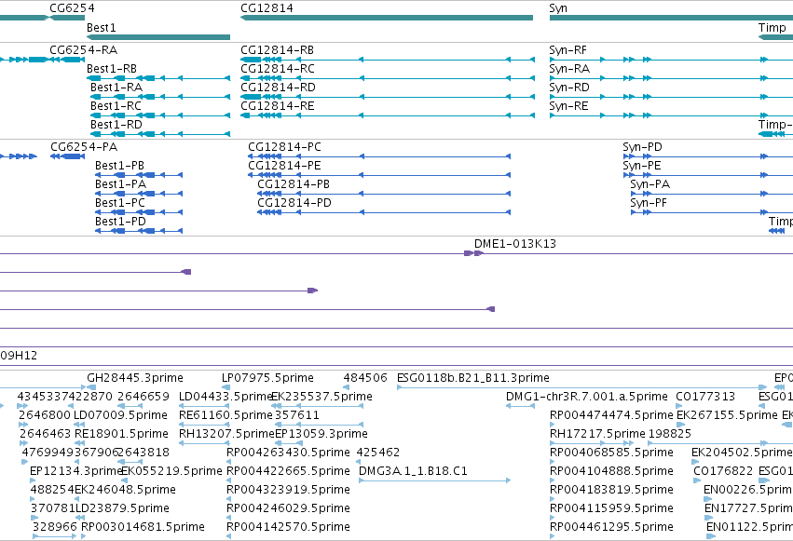The height and width of the screenshot is (541, 793).
Task: Select EK235537.5prime EST
Action: tap(318, 406)
